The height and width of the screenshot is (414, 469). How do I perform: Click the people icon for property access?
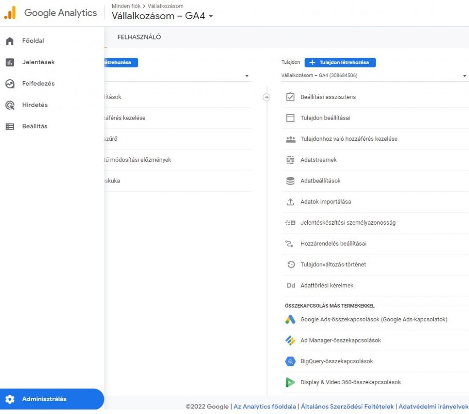(290, 139)
